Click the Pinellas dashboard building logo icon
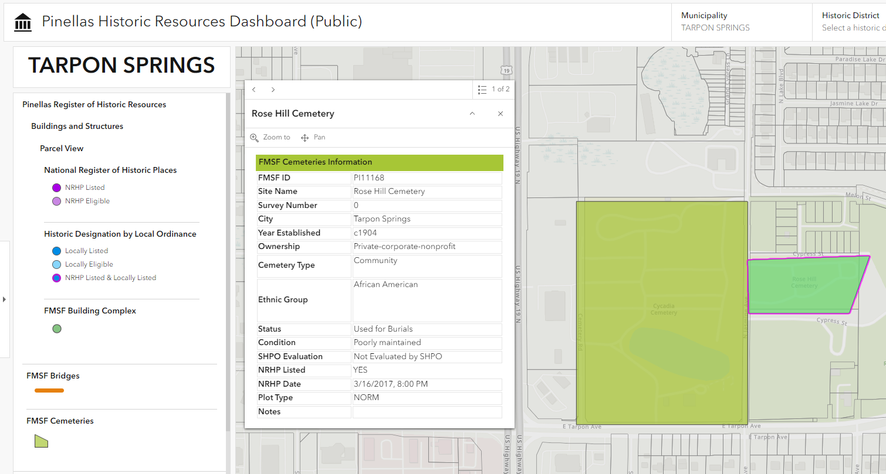Screen dimensions: 886x474 pyautogui.click(x=23, y=22)
